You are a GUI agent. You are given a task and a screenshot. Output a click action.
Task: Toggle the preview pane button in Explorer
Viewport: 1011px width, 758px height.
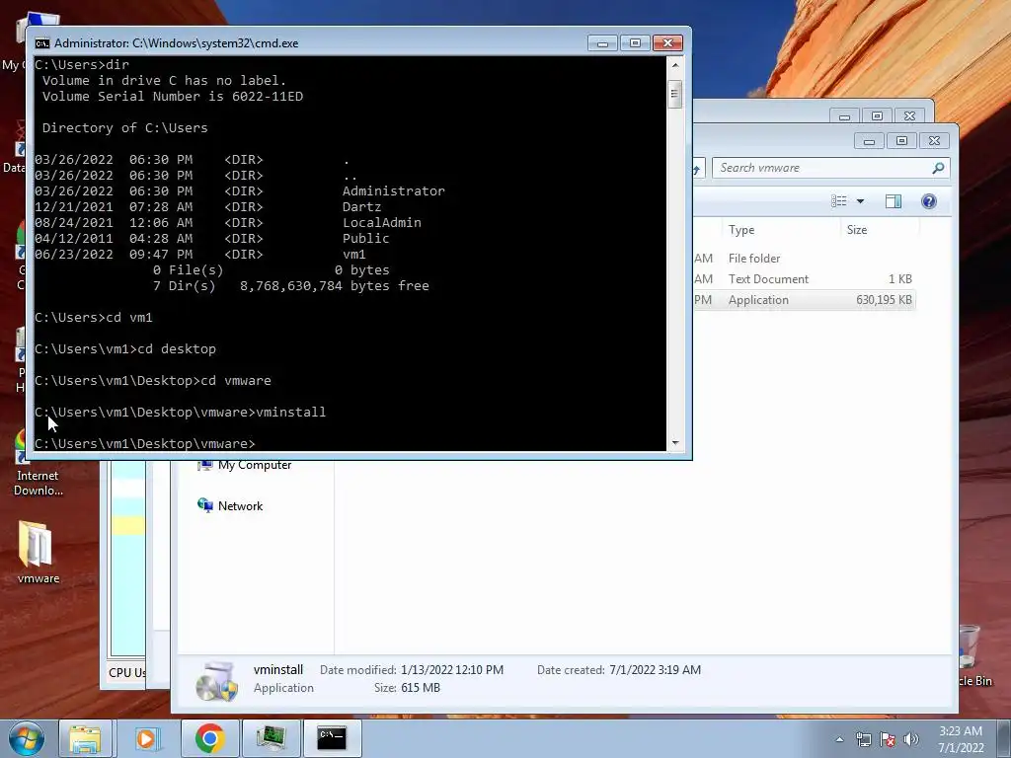[893, 201]
